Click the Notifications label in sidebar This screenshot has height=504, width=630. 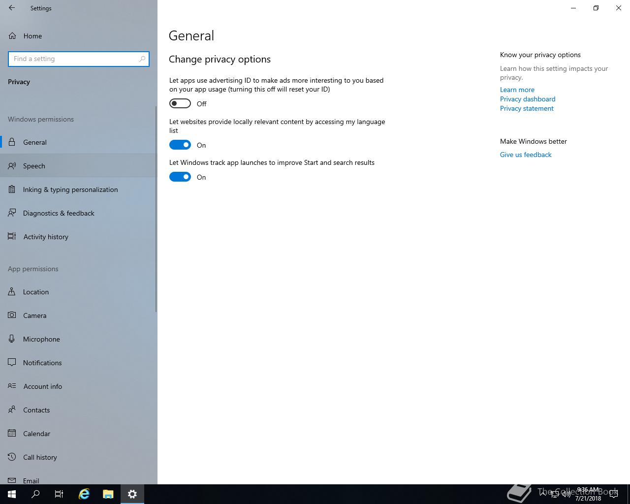(42, 363)
